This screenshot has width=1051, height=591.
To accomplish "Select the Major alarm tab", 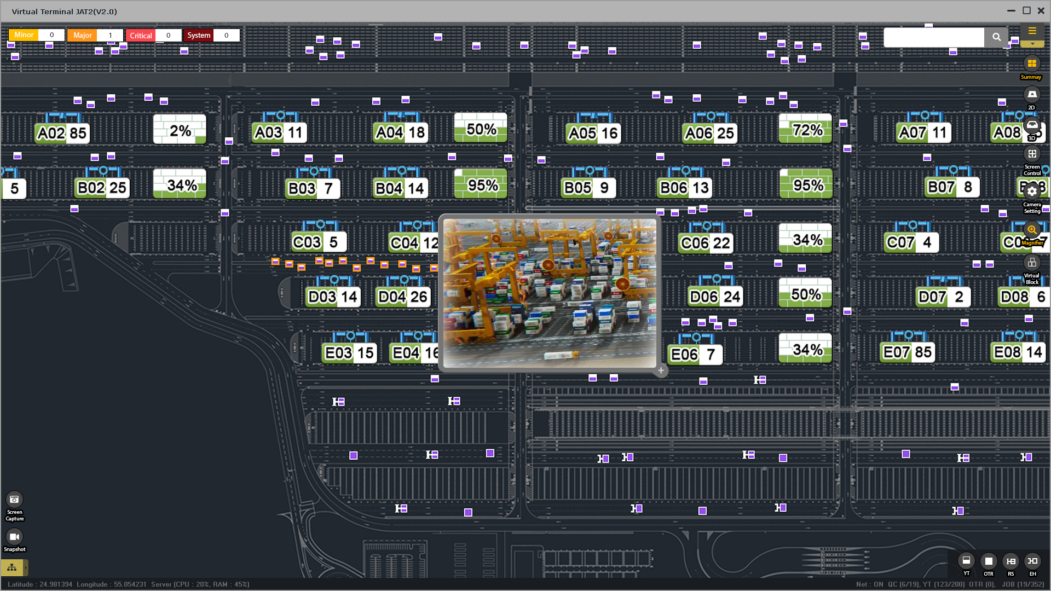I will point(83,36).
